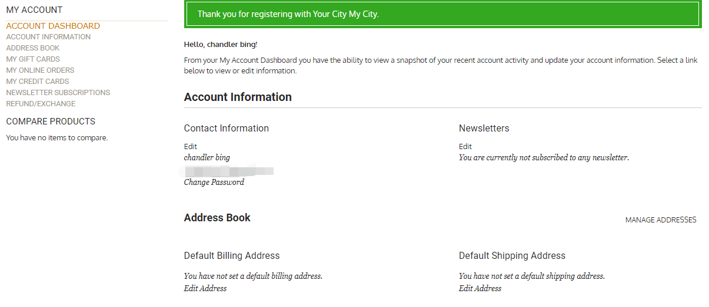Click the 'Account Information' section heading

(x=238, y=97)
